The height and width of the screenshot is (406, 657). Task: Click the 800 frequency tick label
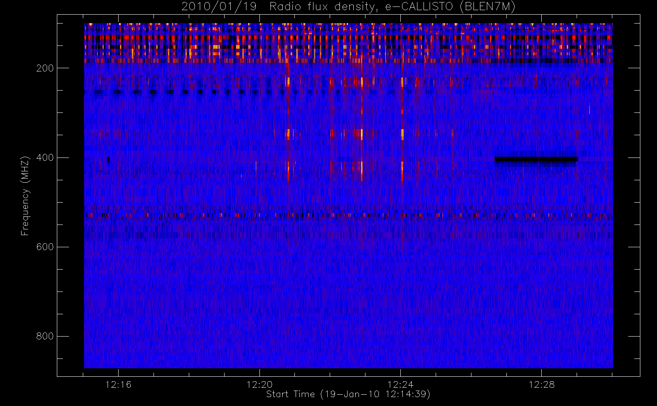[45, 336]
